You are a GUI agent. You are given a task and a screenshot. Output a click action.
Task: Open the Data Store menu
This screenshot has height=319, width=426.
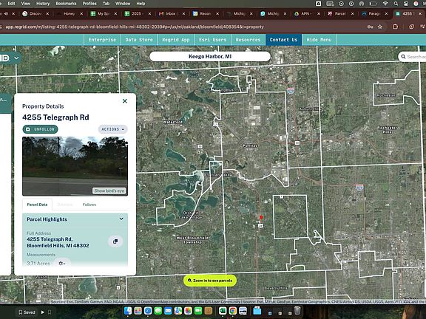click(139, 40)
